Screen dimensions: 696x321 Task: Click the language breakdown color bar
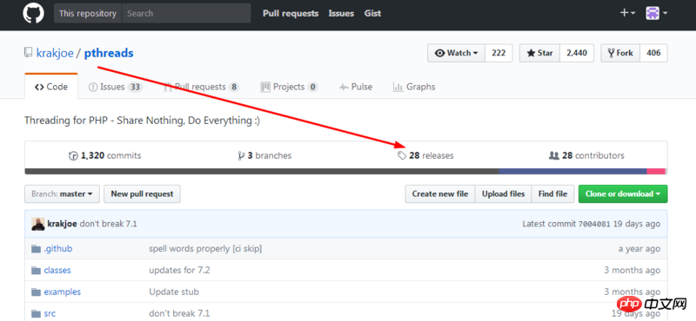(x=345, y=172)
